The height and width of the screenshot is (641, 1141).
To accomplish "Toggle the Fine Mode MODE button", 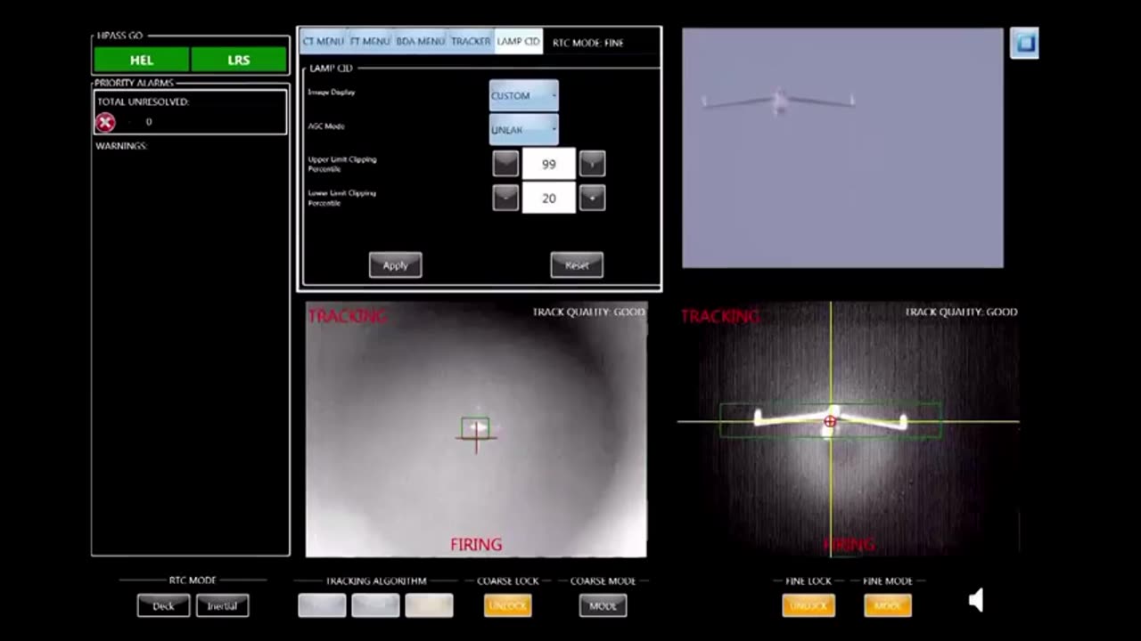I will pyautogui.click(x=887, y=605).
